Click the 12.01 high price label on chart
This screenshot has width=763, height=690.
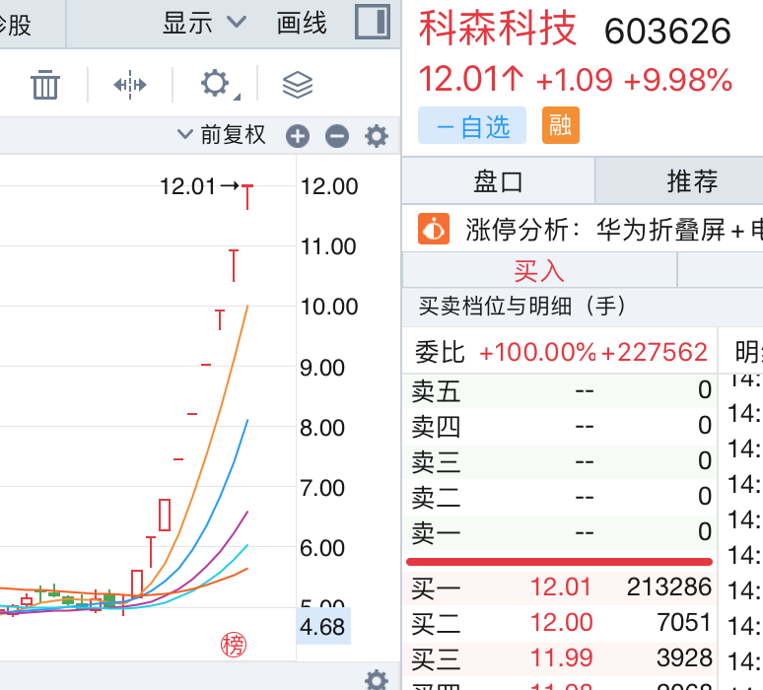point(187,186)
